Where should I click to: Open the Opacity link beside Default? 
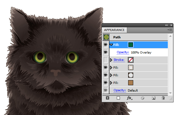(120, 90)
